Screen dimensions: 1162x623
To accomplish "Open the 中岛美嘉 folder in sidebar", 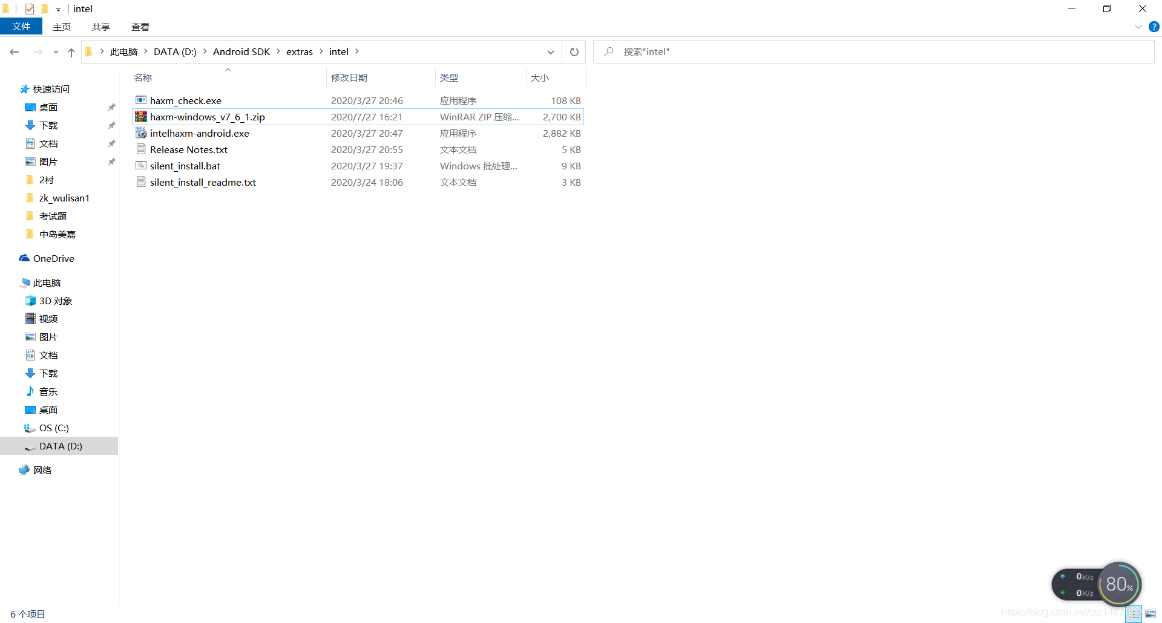I will point(57,234).
